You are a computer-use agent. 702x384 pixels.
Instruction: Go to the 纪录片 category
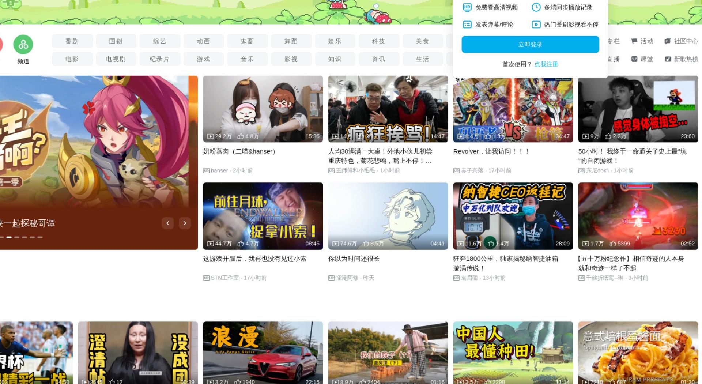click(x=160, y=59)
